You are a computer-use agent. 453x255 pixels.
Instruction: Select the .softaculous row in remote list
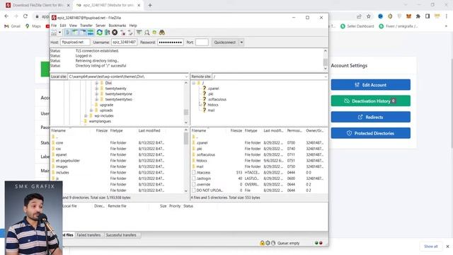(x=259, y=154)
